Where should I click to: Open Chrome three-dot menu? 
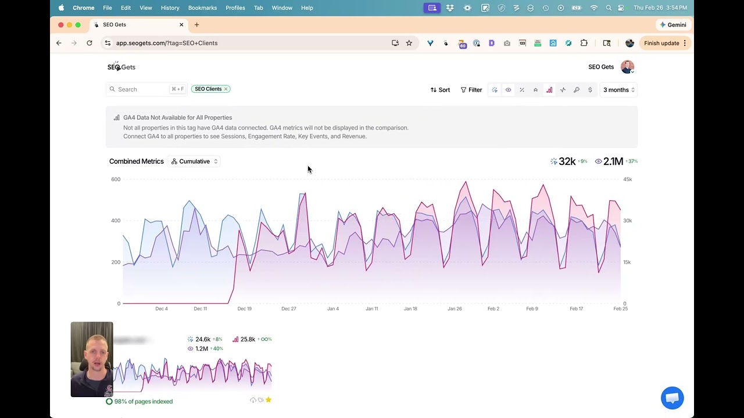pyautogui.click(x=685, y=43)
